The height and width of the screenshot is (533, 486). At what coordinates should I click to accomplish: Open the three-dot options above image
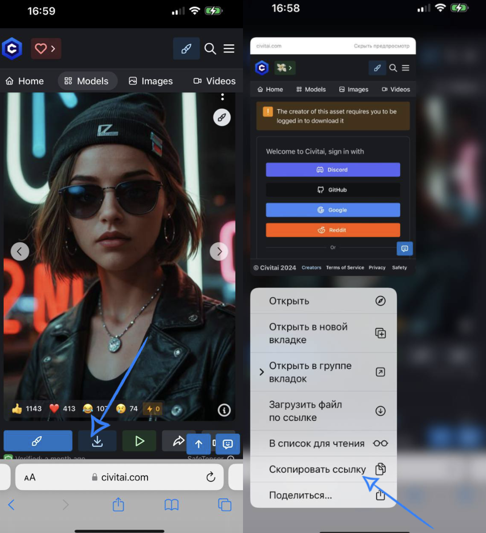pos(222,97)
